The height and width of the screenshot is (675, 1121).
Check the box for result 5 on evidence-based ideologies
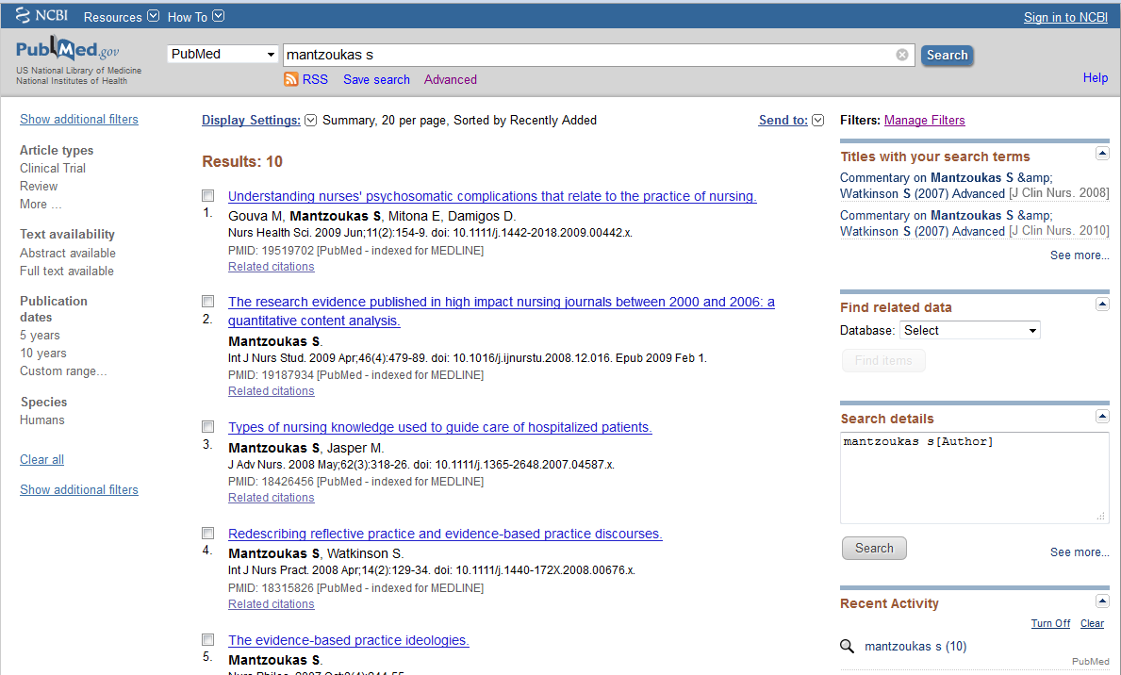point(208,640)
